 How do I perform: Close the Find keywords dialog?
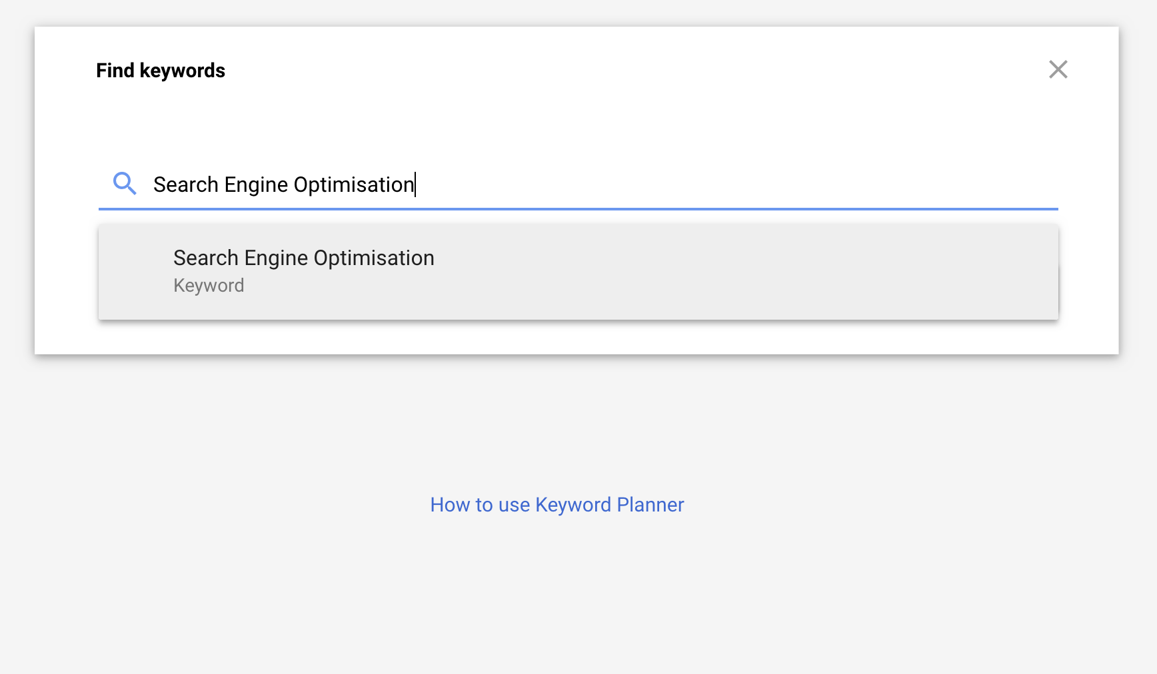tap(1058, 69)
